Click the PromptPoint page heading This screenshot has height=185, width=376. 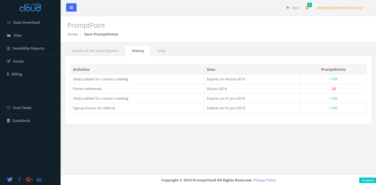(86, 26)
